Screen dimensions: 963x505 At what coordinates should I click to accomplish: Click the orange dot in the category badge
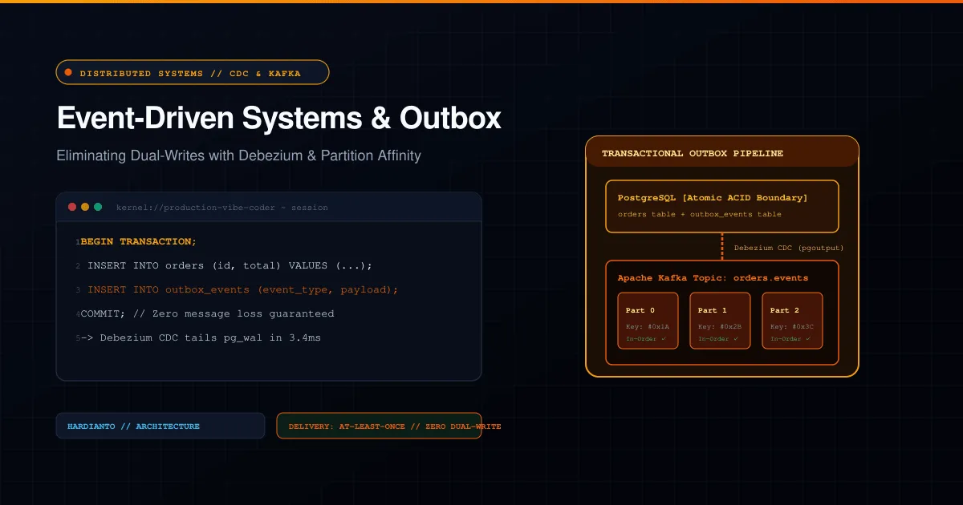(x=68, y=73)
